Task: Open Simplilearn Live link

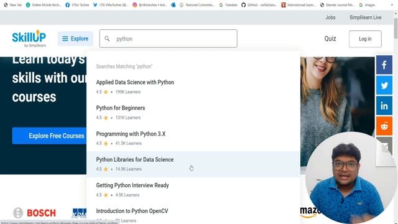Action: 365,17
